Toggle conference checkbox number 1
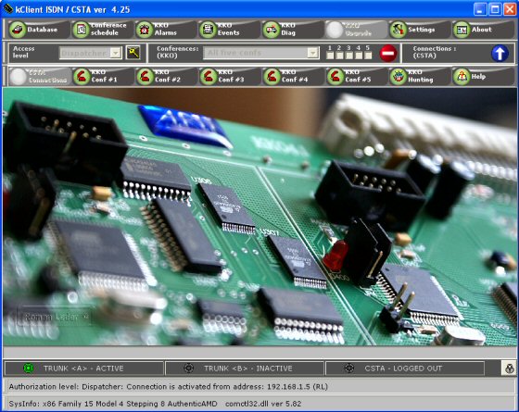 pos(330,56)
